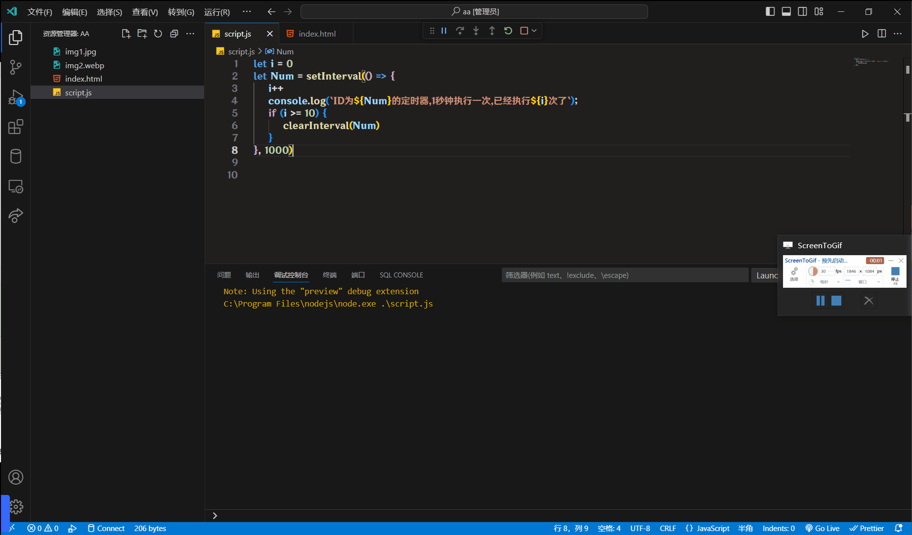Select script.js in the explorer
This screenshot has height=535, width=912.
[x=118, y=92]
